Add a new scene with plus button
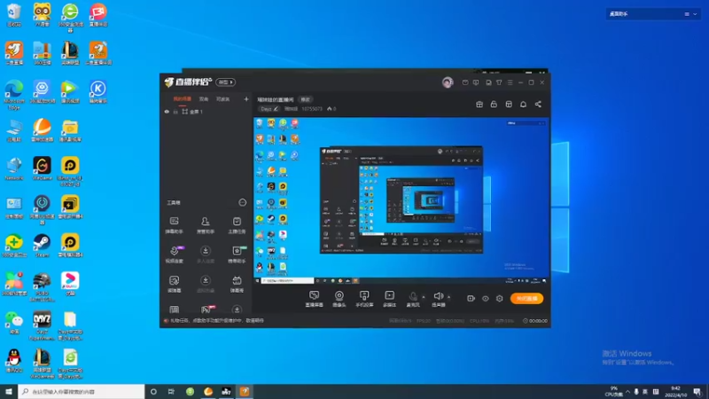 click(246, 99)
